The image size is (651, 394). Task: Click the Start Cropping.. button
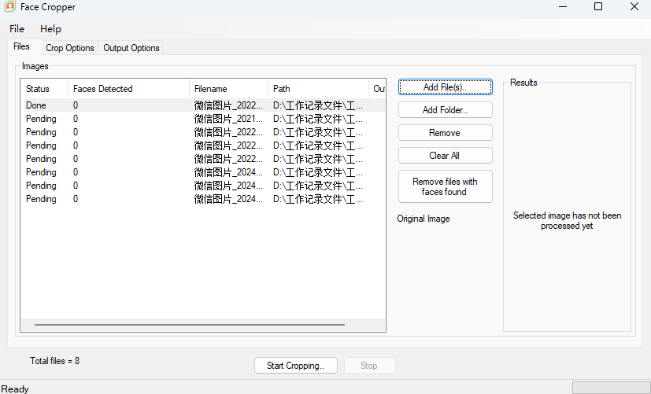(296, 366)
